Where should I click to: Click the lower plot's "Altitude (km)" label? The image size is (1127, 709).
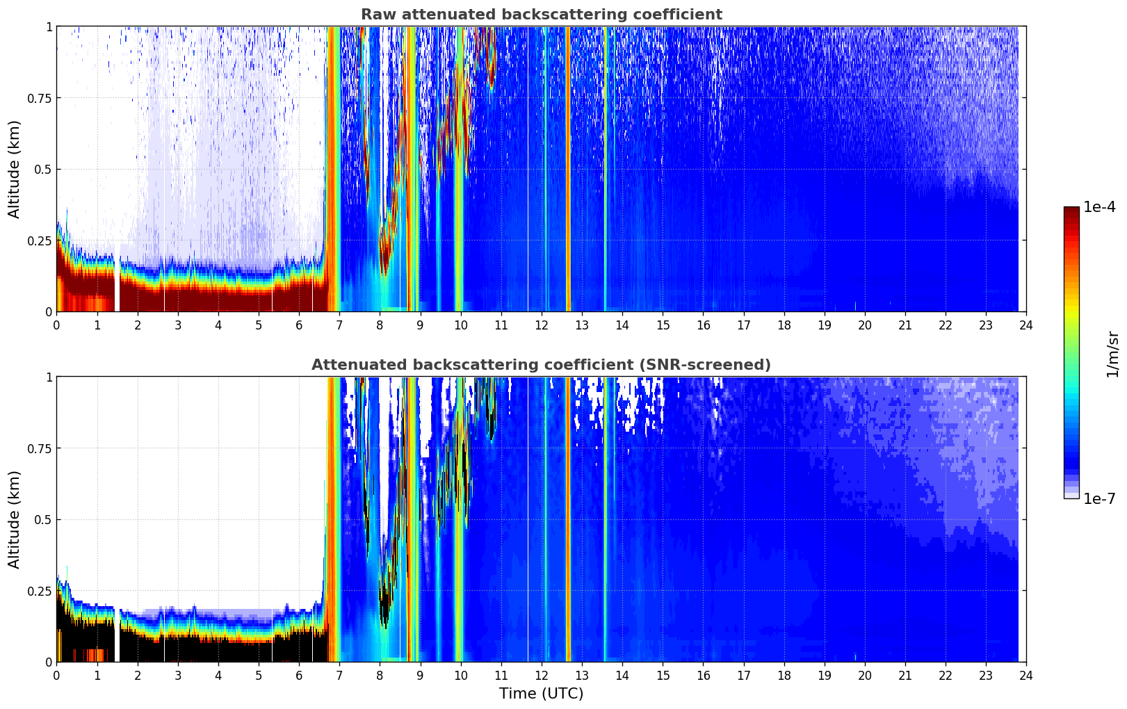[15, 519]
